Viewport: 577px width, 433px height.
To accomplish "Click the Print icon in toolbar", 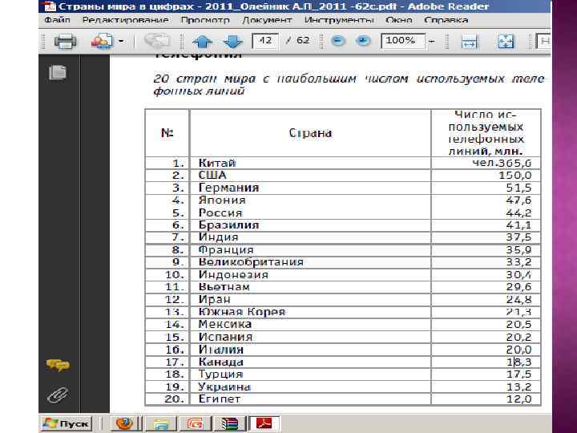I will (65, 41).
